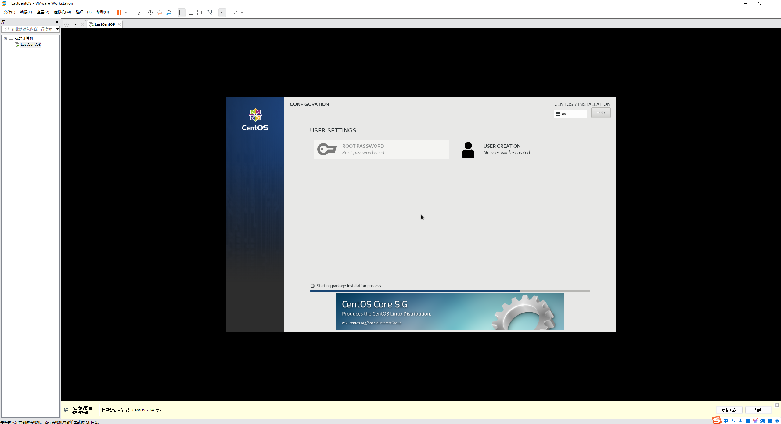Viewport: 781px width, 424px height.
Task: Revert VM to the previous snapshot
Action: tap(160, 13)
